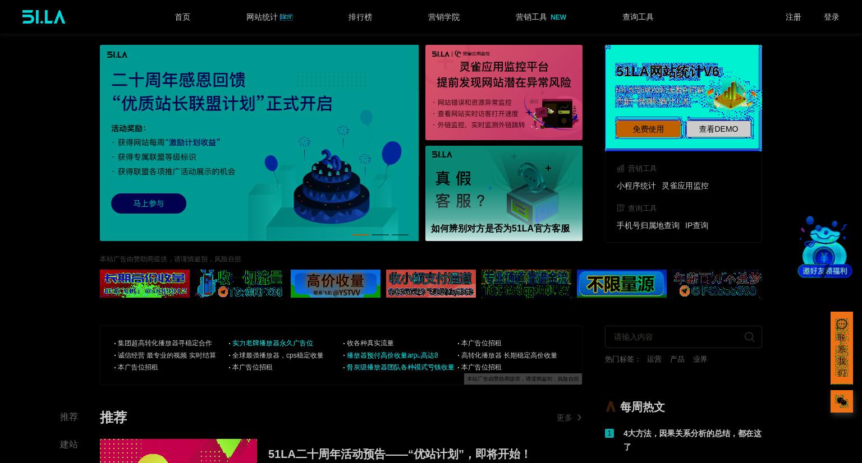
Task: Open article 51LA二十周年活动预告
Action: coord(399,454)
